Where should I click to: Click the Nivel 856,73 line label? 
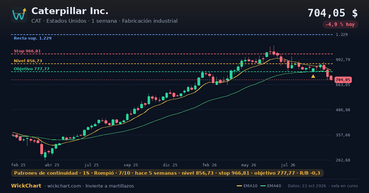tap(28, 61)
